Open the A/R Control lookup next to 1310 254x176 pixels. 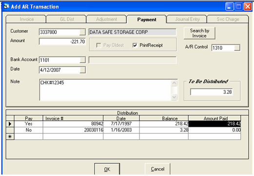pos(237,48)
